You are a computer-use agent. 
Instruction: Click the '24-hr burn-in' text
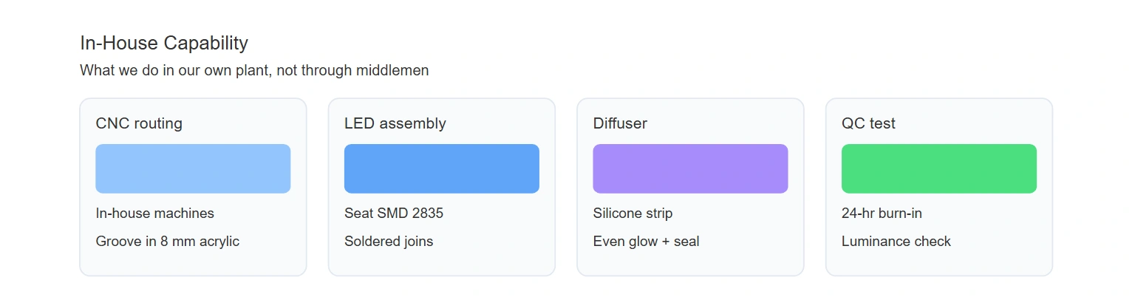pyautogui.click(x=882, y=214)
